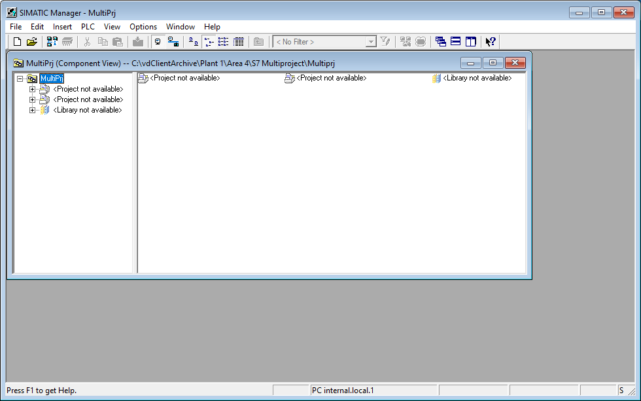Open the No Filter dropdown list
Image resolution: width=641 pixels, height=401 pixels.
[x=370, y=41]
